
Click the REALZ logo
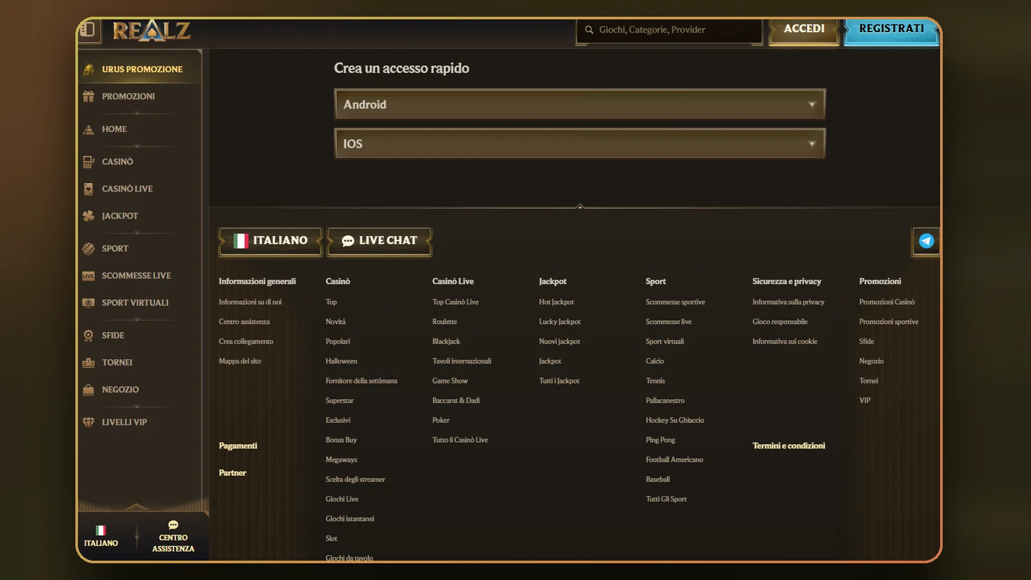click(151, 30)
